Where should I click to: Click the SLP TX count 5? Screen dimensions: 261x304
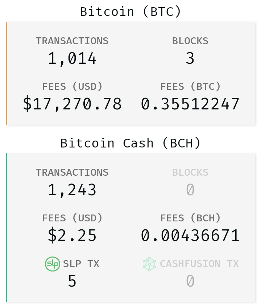72,281
